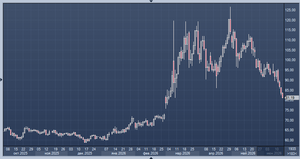Click the dimmed date 27 on the time axis

coord(259,149)
